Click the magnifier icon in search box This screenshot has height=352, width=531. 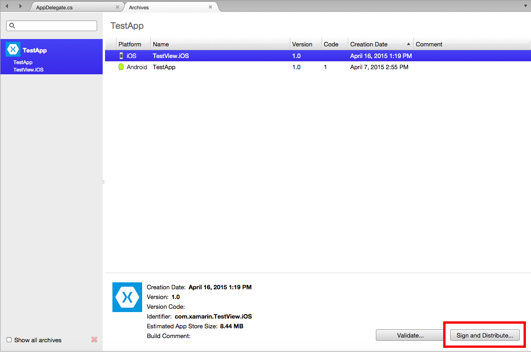[12, 26]
